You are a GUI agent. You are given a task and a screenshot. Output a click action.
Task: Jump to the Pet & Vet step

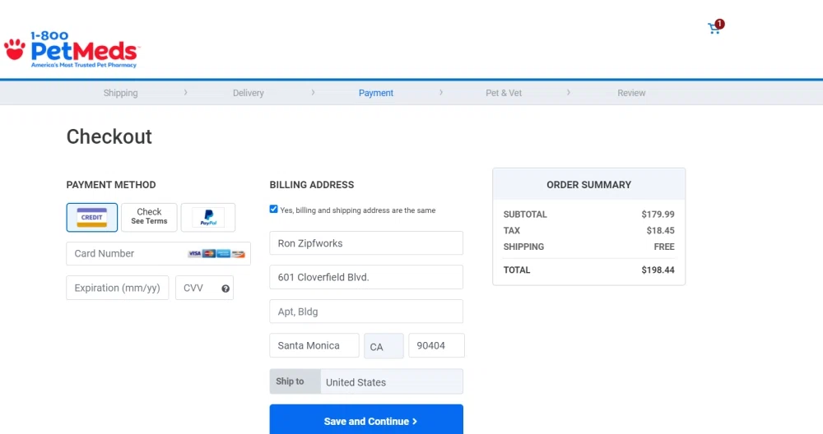tap(504, 93)
